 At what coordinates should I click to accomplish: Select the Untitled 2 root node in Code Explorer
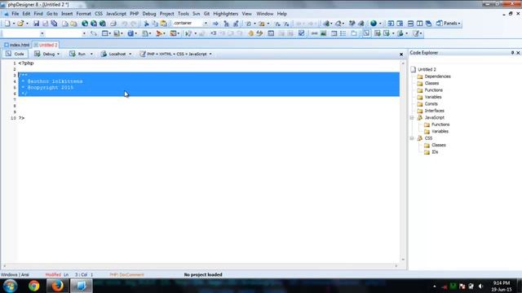[423, 69]
